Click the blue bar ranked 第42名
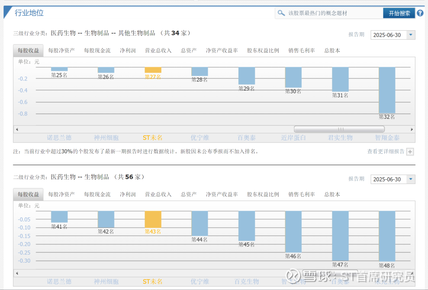This screenshot has width=428, height=290. coord(106,219)
